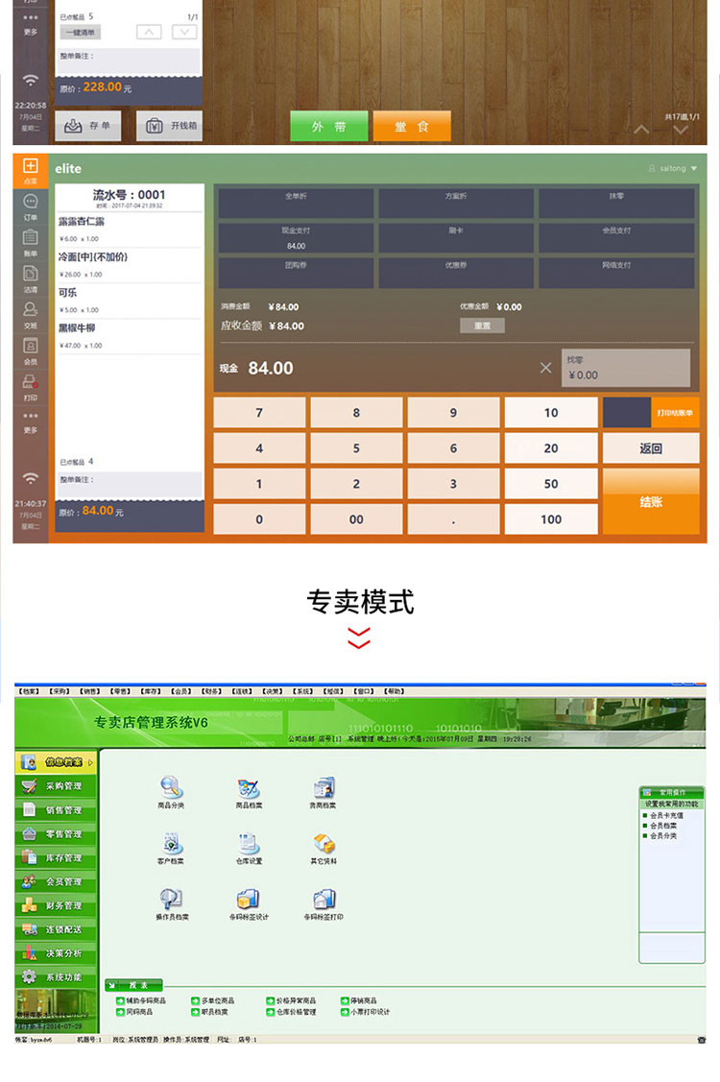The height and width of the screenshot is (1082, 720).
Task: Click 条码标签打印 barcode label print icon
Action: pyautogui.click(x=324, y=903)
